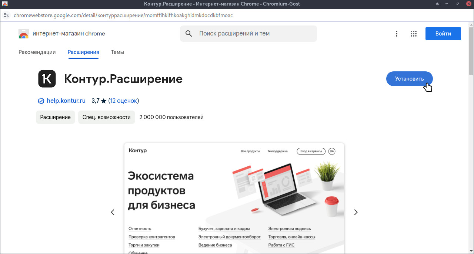Show next screenshot with the right arrow
Viewport: 474px width, 254px height.
tap(356, 212)
